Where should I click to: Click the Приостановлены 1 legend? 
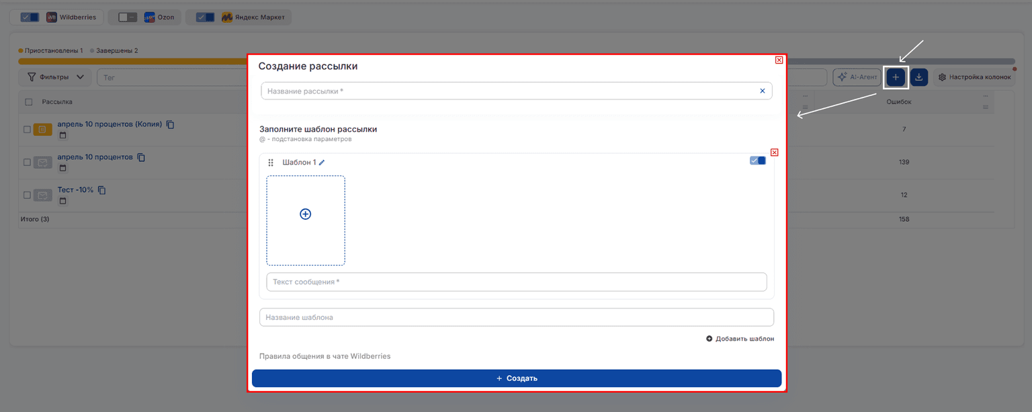51,50
